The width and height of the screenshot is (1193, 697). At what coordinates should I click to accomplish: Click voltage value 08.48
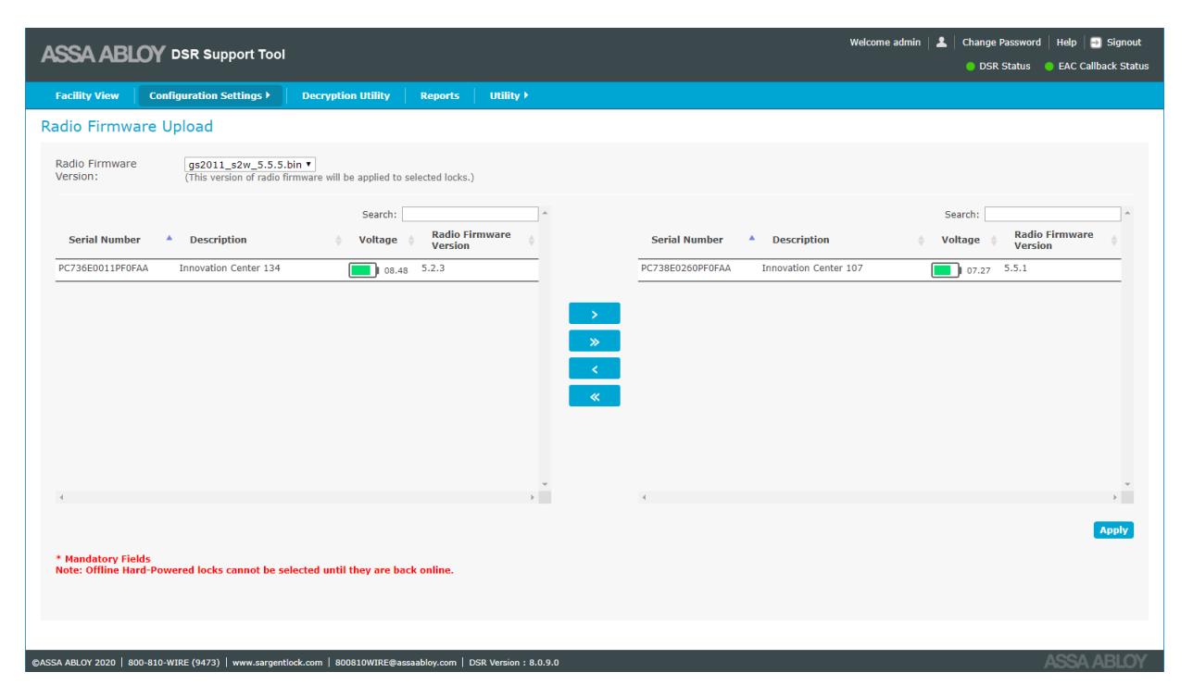point(396,271)
